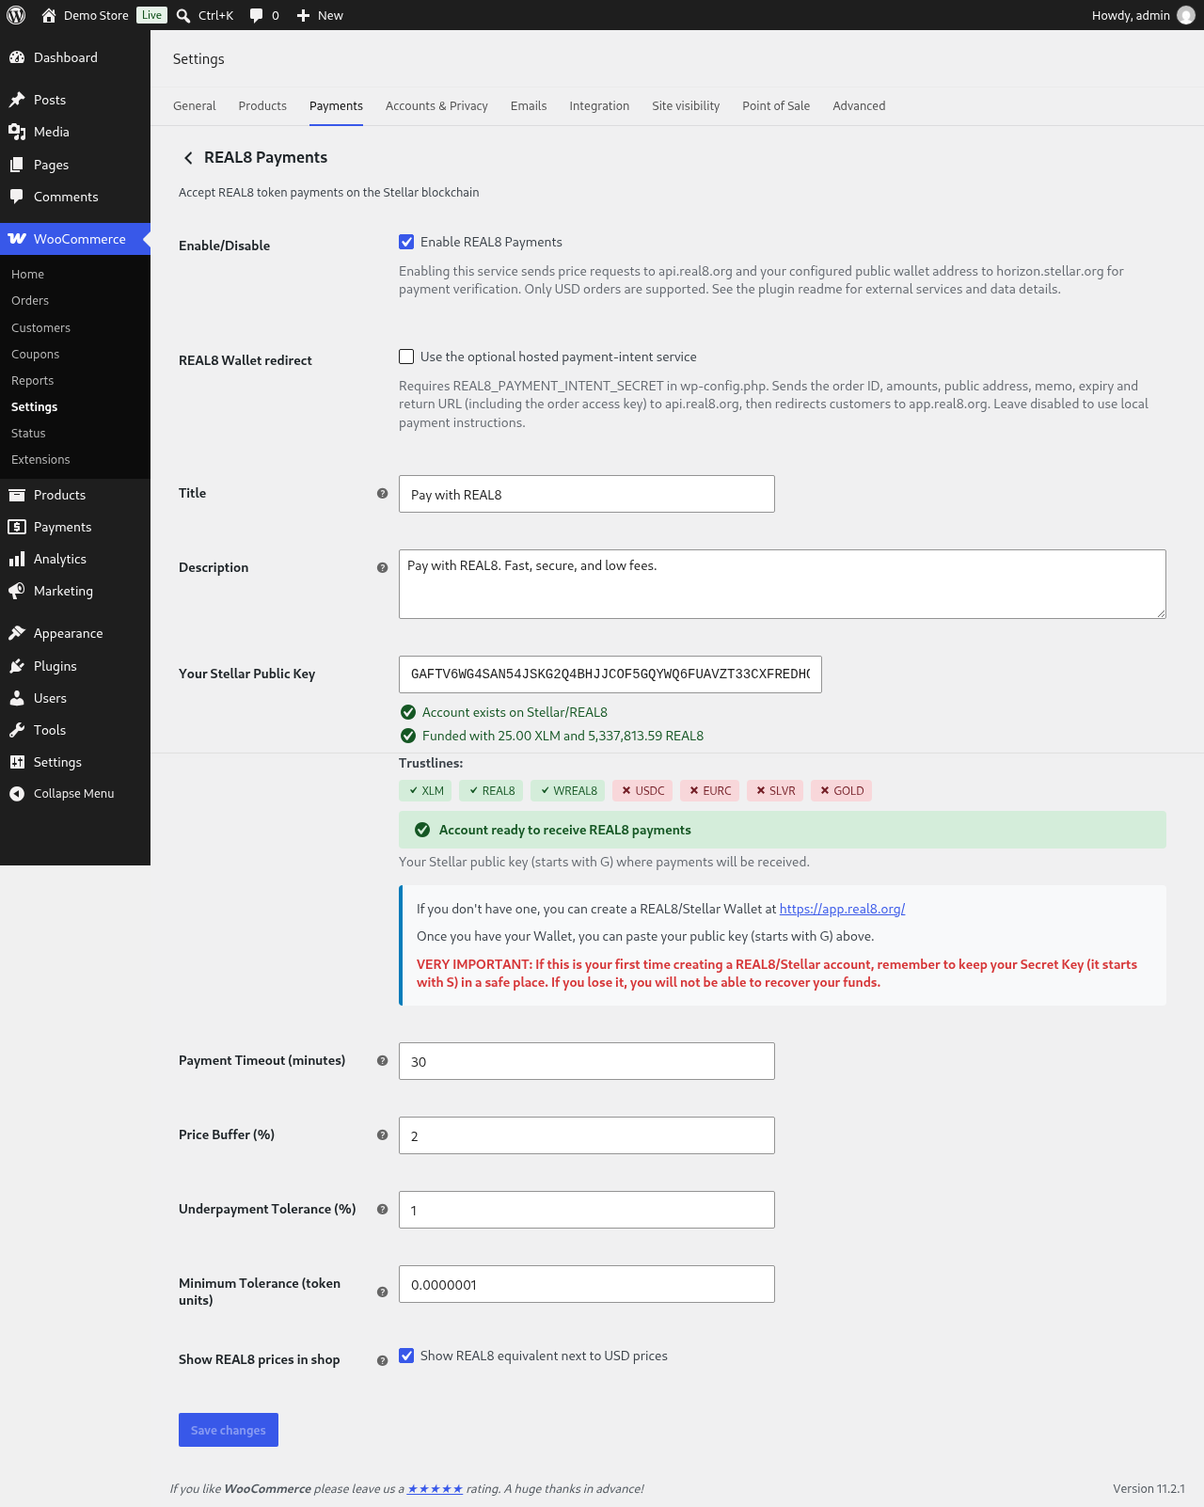The height and width of the screenshot is (1507, 1204).
Task: Click the Save changes button
Action: [x=229, y=1430]
